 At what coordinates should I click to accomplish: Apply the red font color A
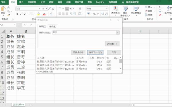44,14
